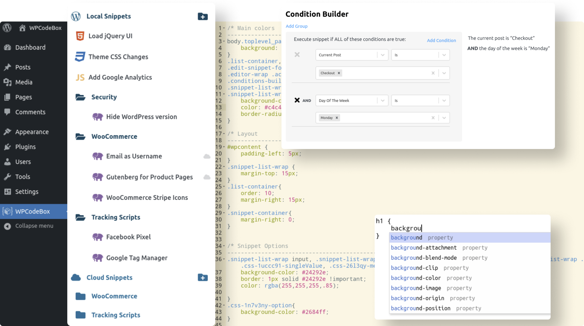Screen dimensions: 584x326
Task: Fold CSS line 19 #wpcontent block
Action: pyautogui.click(x=224, y=147)
